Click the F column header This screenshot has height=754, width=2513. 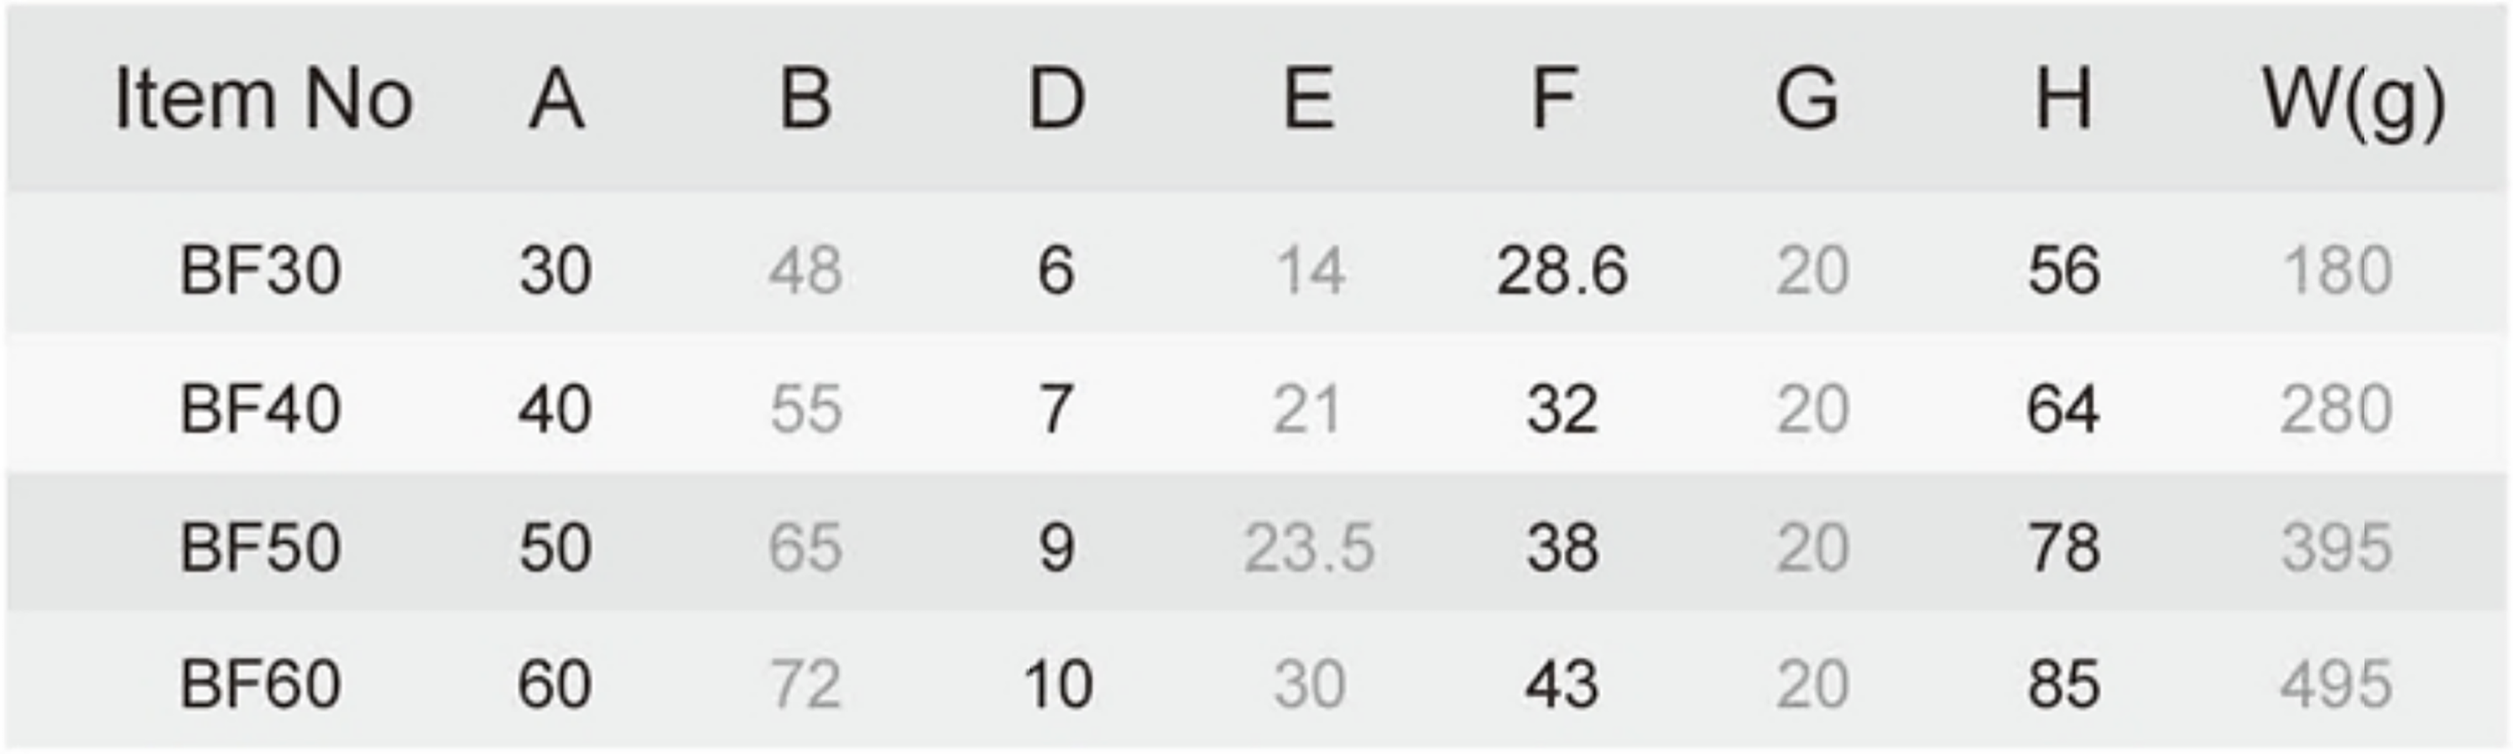(1555, 98)
